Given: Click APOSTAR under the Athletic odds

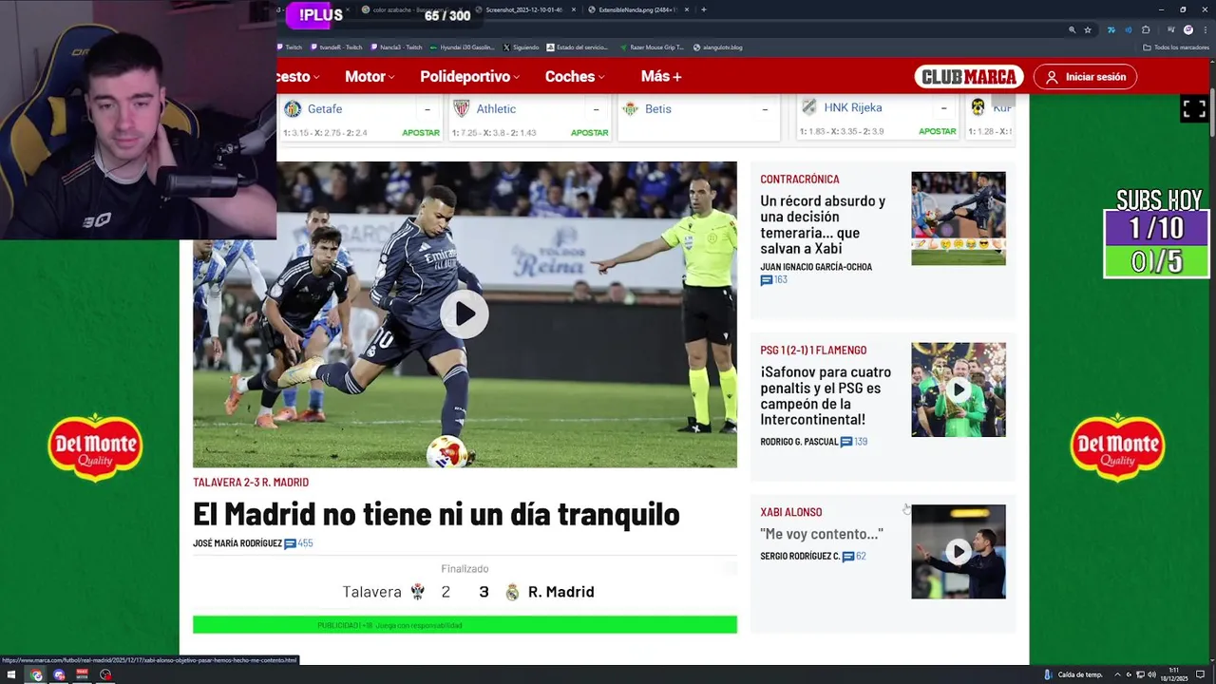Looking at the screenshot, I should (589, 133).
